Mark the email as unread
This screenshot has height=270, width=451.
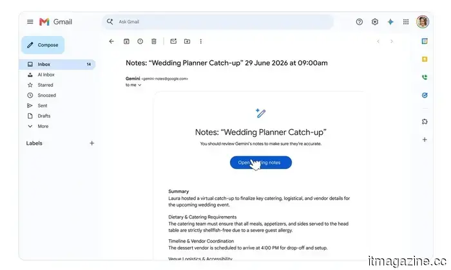click(x=173, y=41)
